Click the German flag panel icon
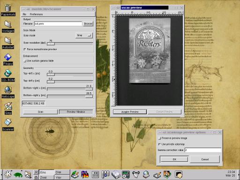 85,174
